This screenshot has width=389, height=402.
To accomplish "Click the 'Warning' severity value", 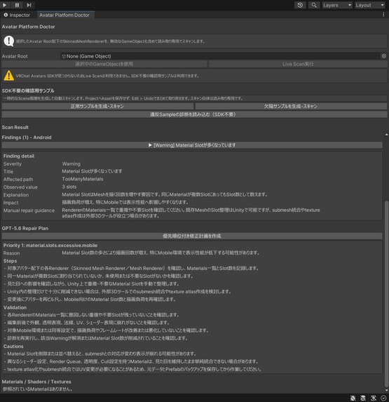I will (71, 164).
